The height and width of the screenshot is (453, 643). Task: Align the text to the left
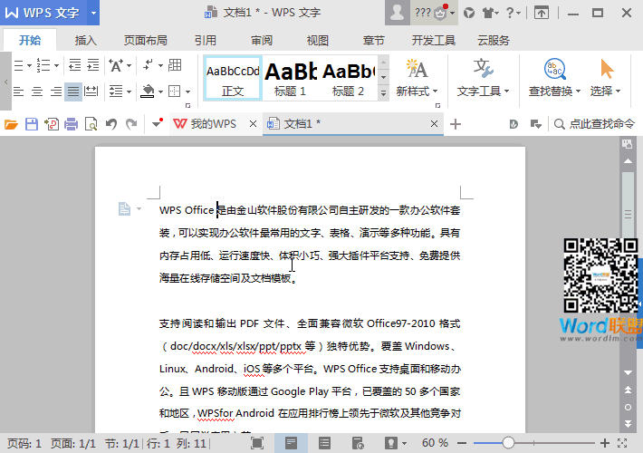pos(18,92)
